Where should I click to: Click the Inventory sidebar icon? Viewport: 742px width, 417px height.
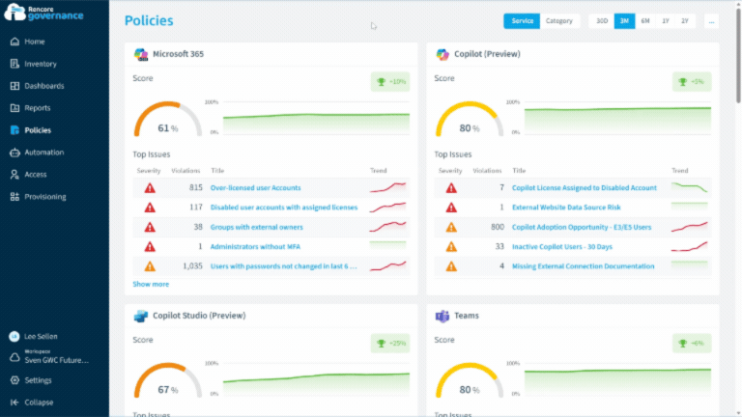14,64
